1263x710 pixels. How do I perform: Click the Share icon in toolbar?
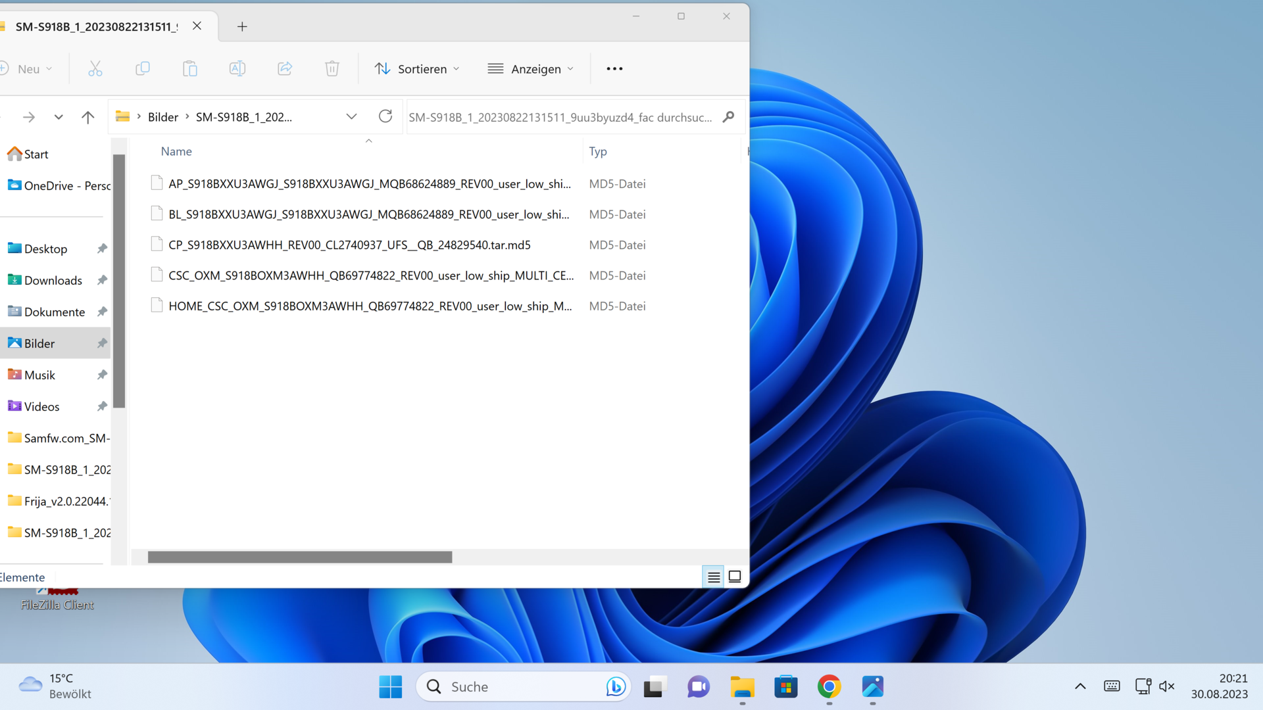pos(285,69)
